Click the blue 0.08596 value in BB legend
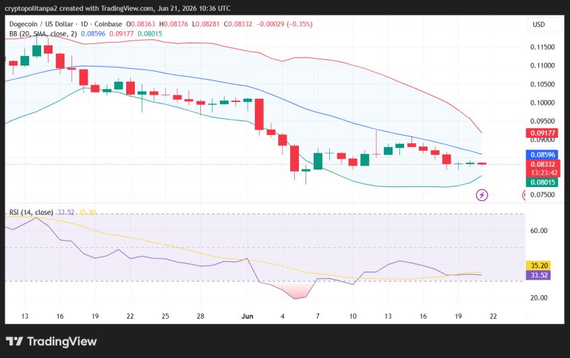The width and height of the screenshot is (570, 358). coord(93,34)
